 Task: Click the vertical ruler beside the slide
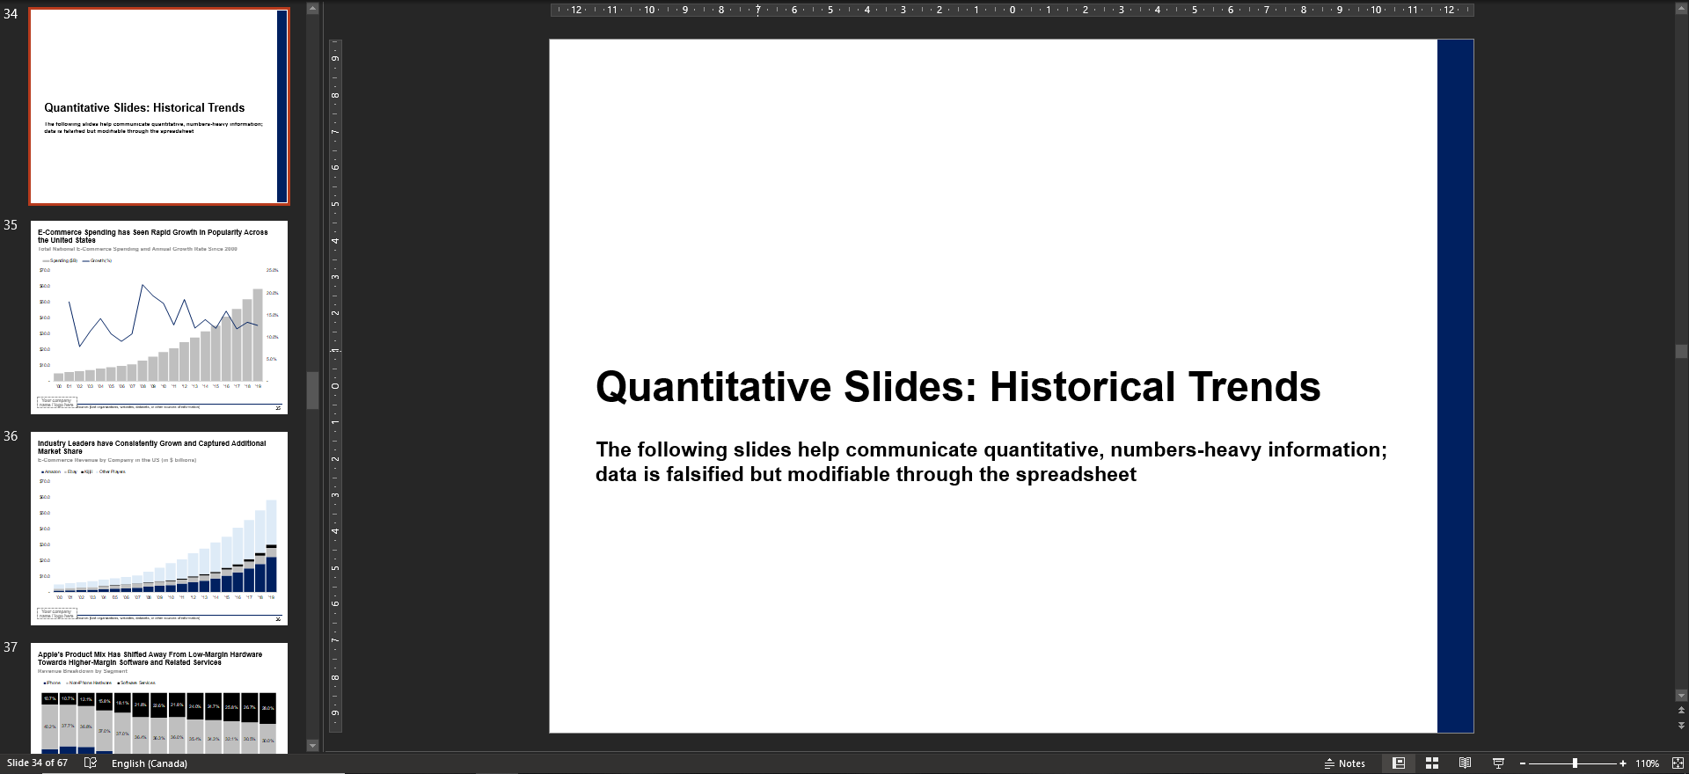pyautogui.click(x=335, y=386)
